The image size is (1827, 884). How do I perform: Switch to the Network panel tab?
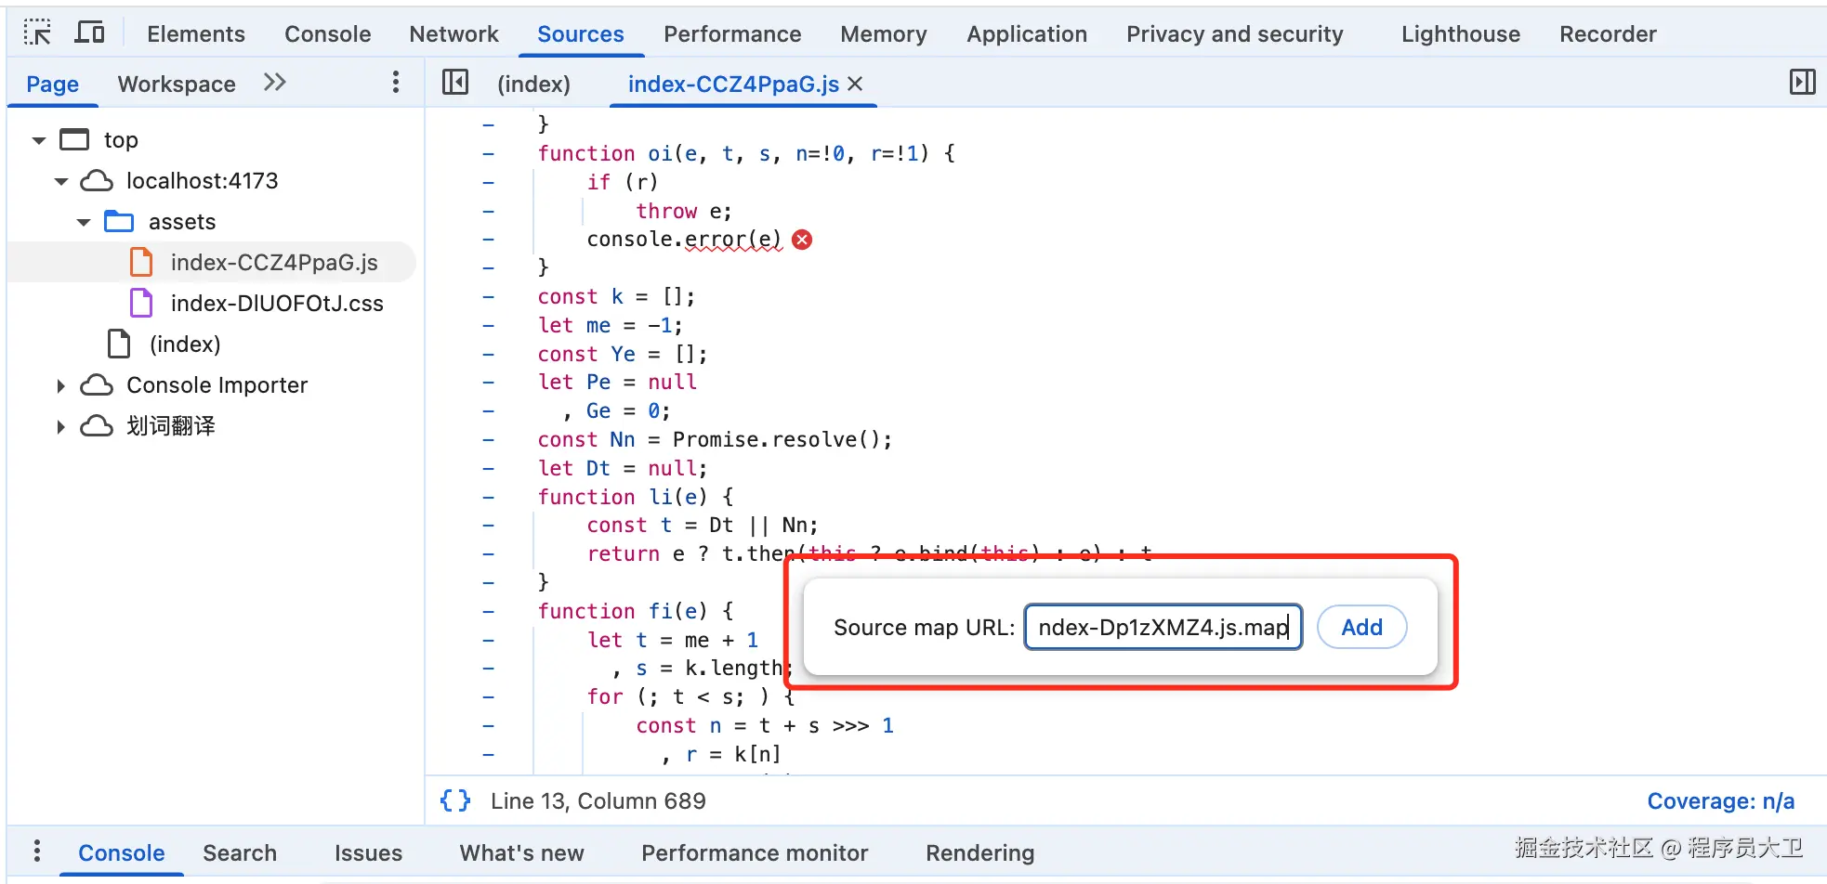tap(453, 34)
